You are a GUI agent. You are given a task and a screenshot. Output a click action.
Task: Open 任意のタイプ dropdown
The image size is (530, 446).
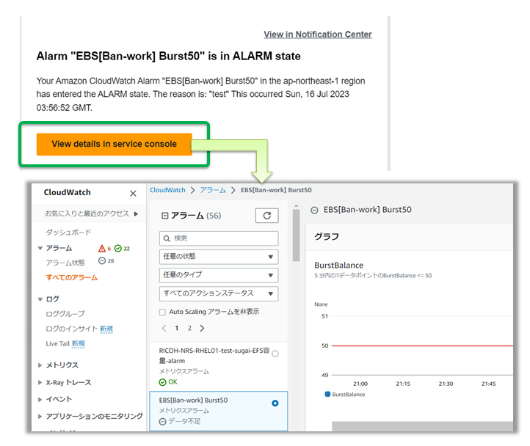219,275
